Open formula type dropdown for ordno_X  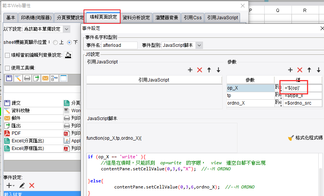coord(279,103)
